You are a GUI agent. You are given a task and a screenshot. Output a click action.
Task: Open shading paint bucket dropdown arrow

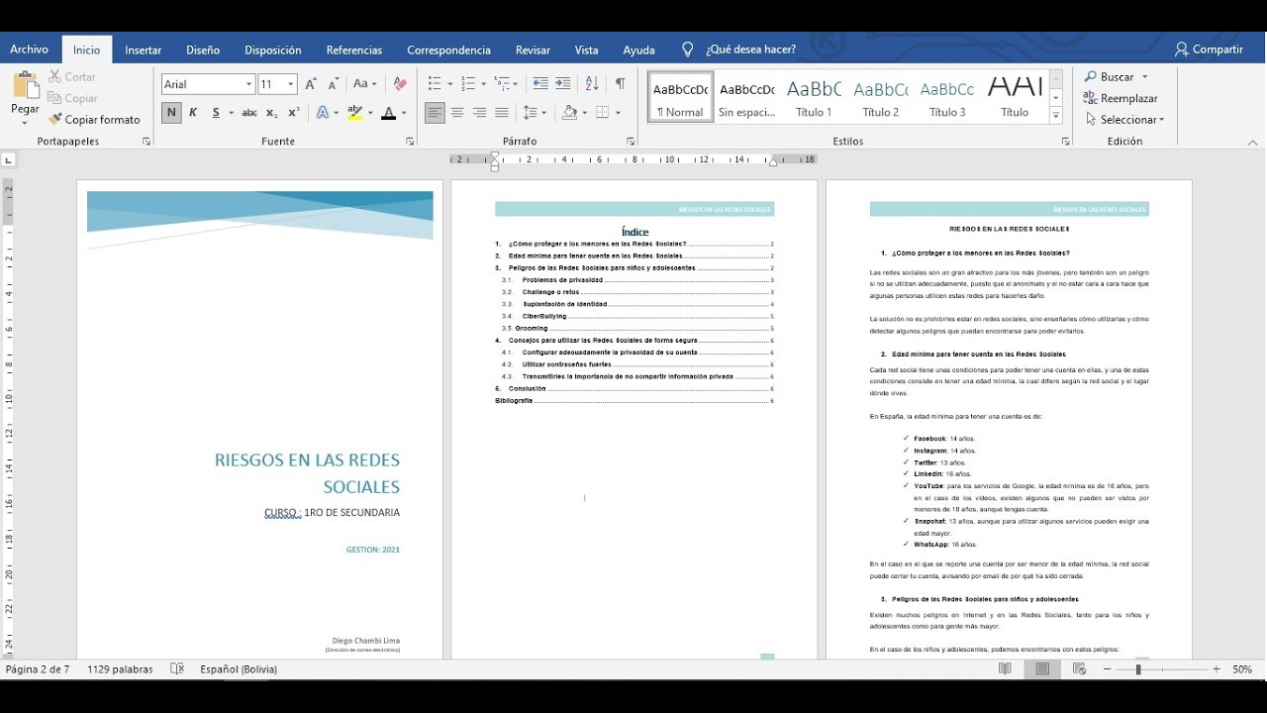(587, 113)
